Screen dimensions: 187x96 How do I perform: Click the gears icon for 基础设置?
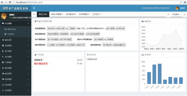point(3,40)
